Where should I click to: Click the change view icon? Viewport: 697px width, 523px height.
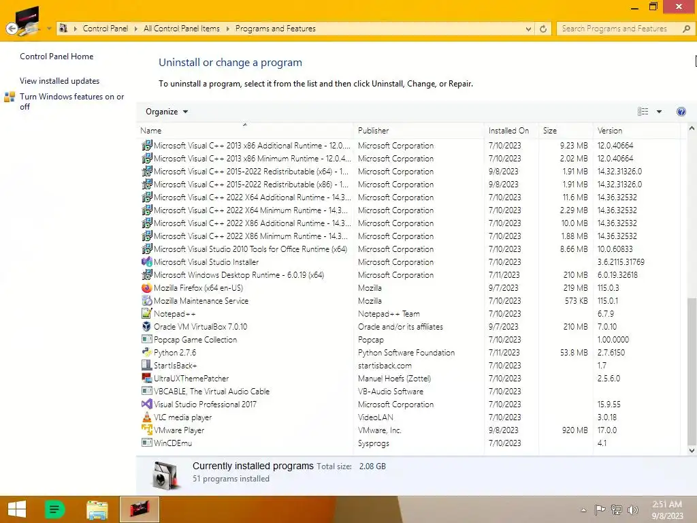643,112
